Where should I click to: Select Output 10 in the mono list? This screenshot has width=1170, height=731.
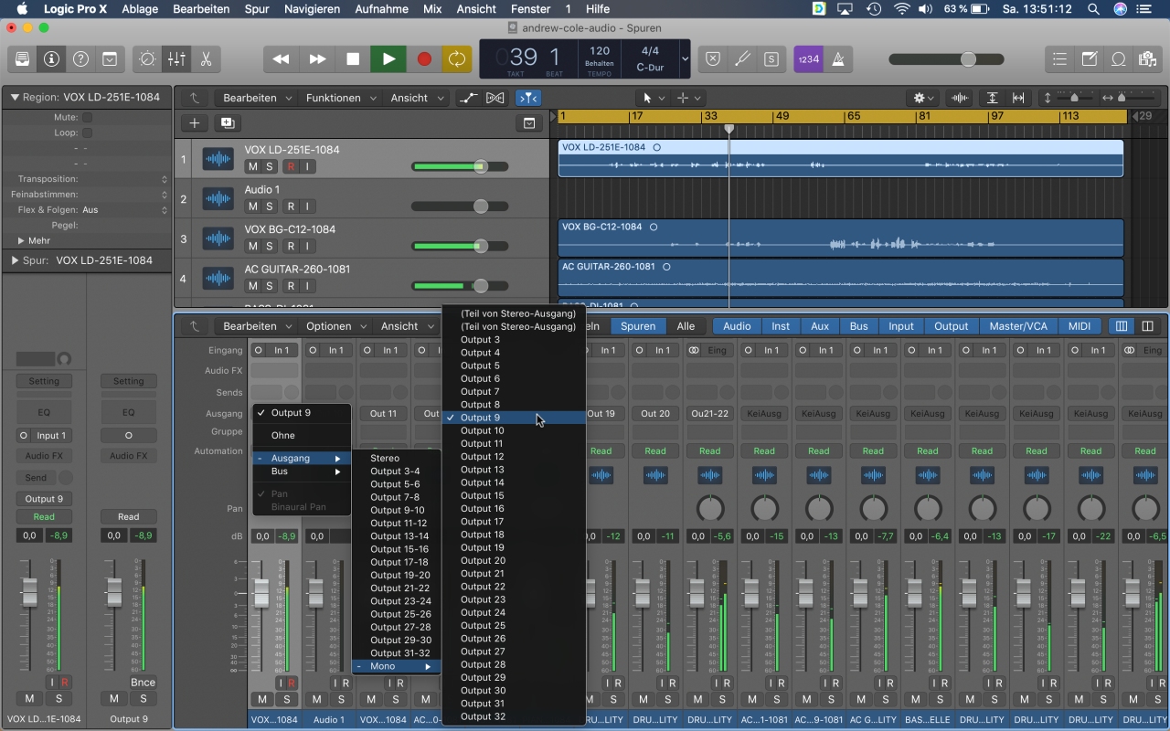tap(514, 430)
